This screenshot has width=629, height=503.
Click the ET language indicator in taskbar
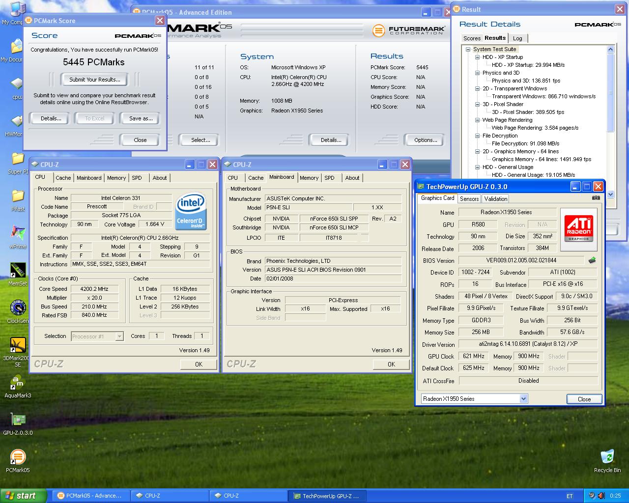tap(570, 496)
